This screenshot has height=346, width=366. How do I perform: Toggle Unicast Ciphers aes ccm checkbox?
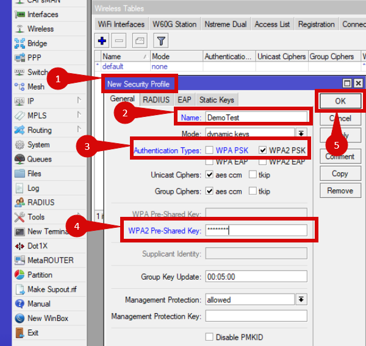[x=209, y=175]
